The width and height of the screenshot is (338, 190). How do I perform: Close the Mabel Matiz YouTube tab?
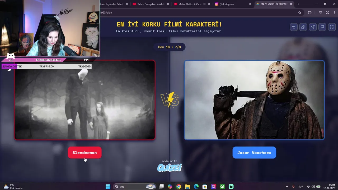tap(209, 4)
